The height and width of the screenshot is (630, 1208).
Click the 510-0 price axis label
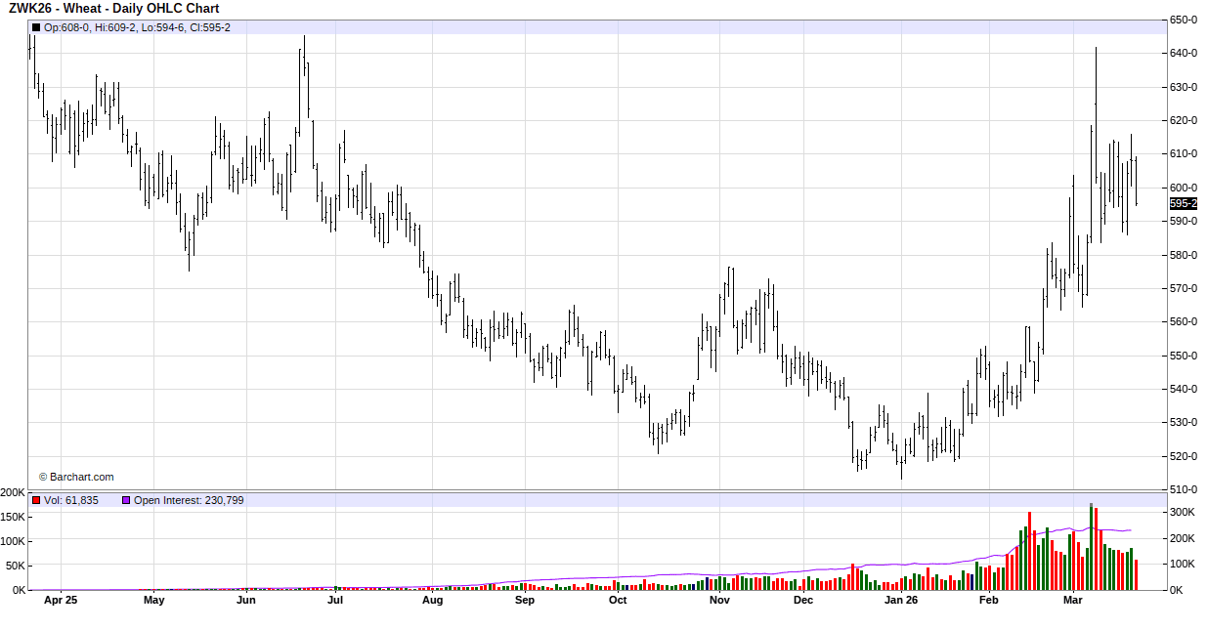pos(1185,489)
